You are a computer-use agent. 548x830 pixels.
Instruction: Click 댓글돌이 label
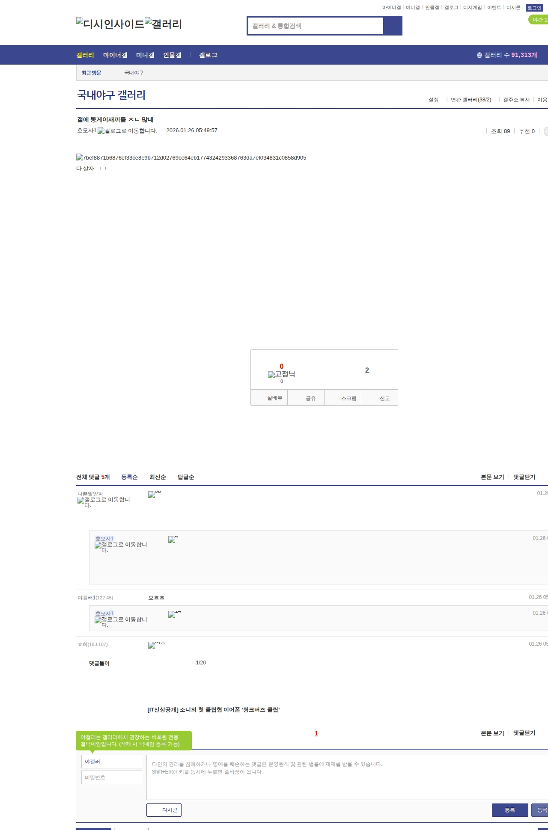(x=99, y=663)
